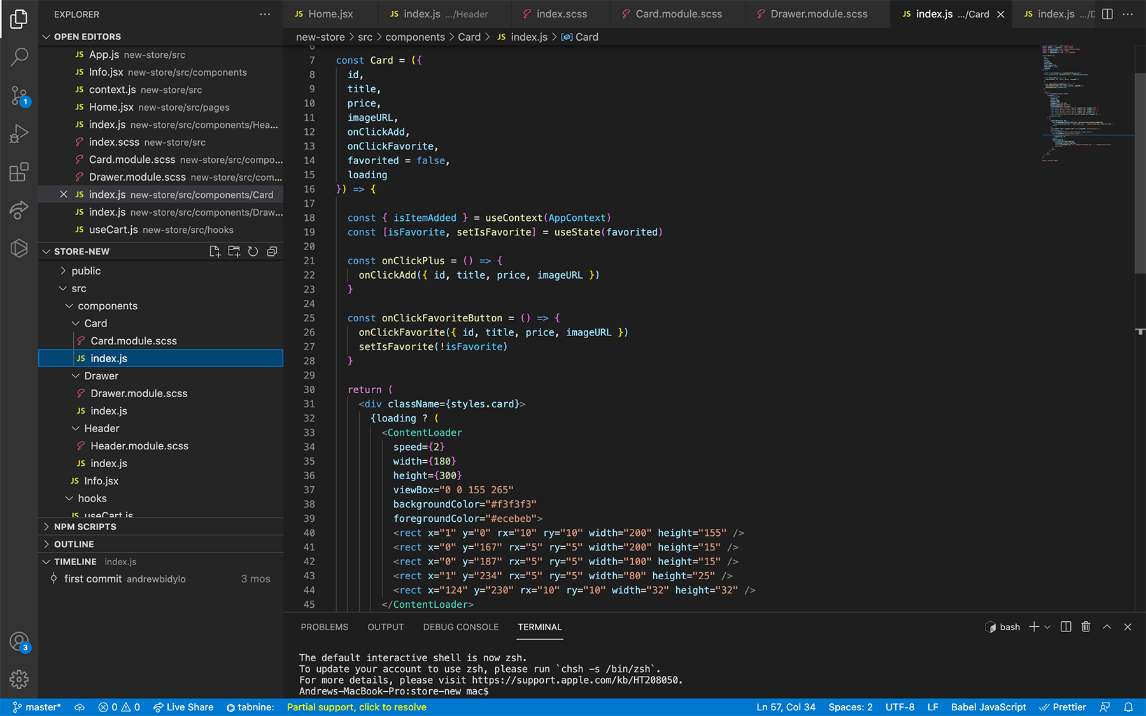
Task: Click the errors and warnings count indicator
Action: click(119, 707)
